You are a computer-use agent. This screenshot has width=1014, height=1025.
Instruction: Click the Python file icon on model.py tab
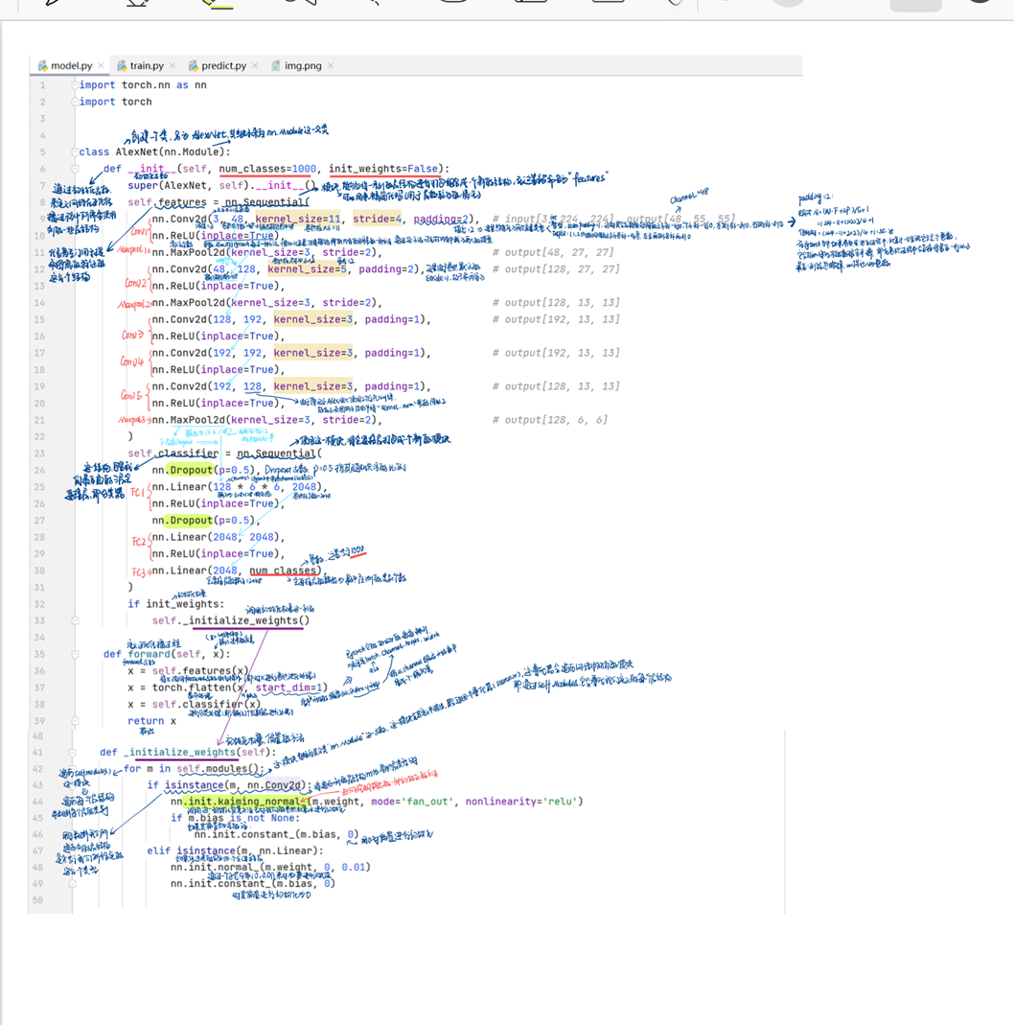pos(43,65)
